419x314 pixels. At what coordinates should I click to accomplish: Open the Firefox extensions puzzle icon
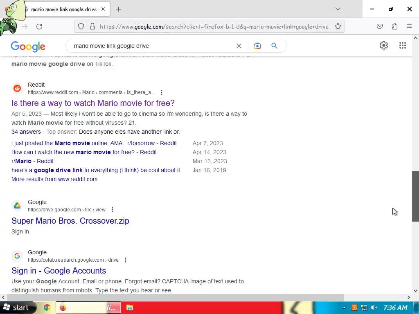click(x=394, y=26)
